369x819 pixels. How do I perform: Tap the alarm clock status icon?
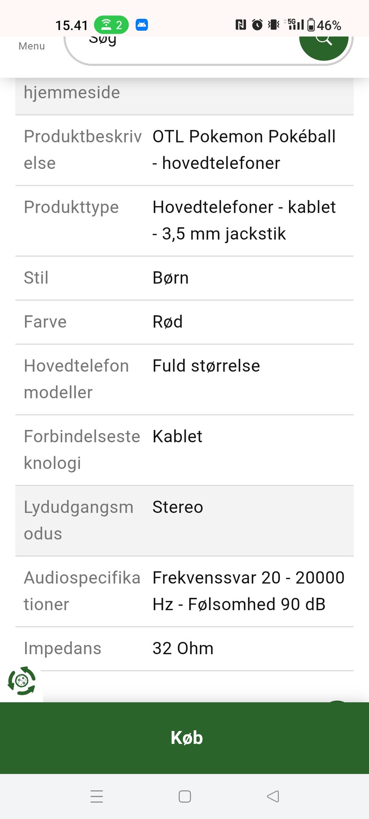[x=257, y=25]
